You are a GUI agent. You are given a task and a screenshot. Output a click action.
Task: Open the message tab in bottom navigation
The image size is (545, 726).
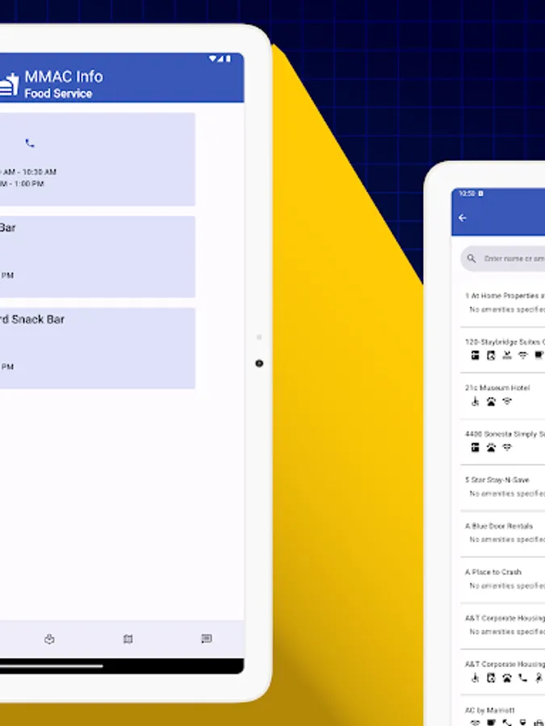[x=207, y=639]
